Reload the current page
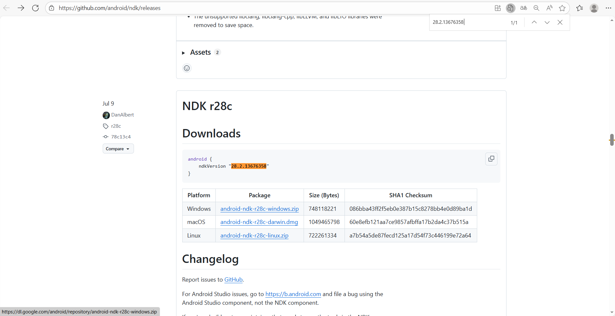Screen dimensions: 615x316 point(35,8)
